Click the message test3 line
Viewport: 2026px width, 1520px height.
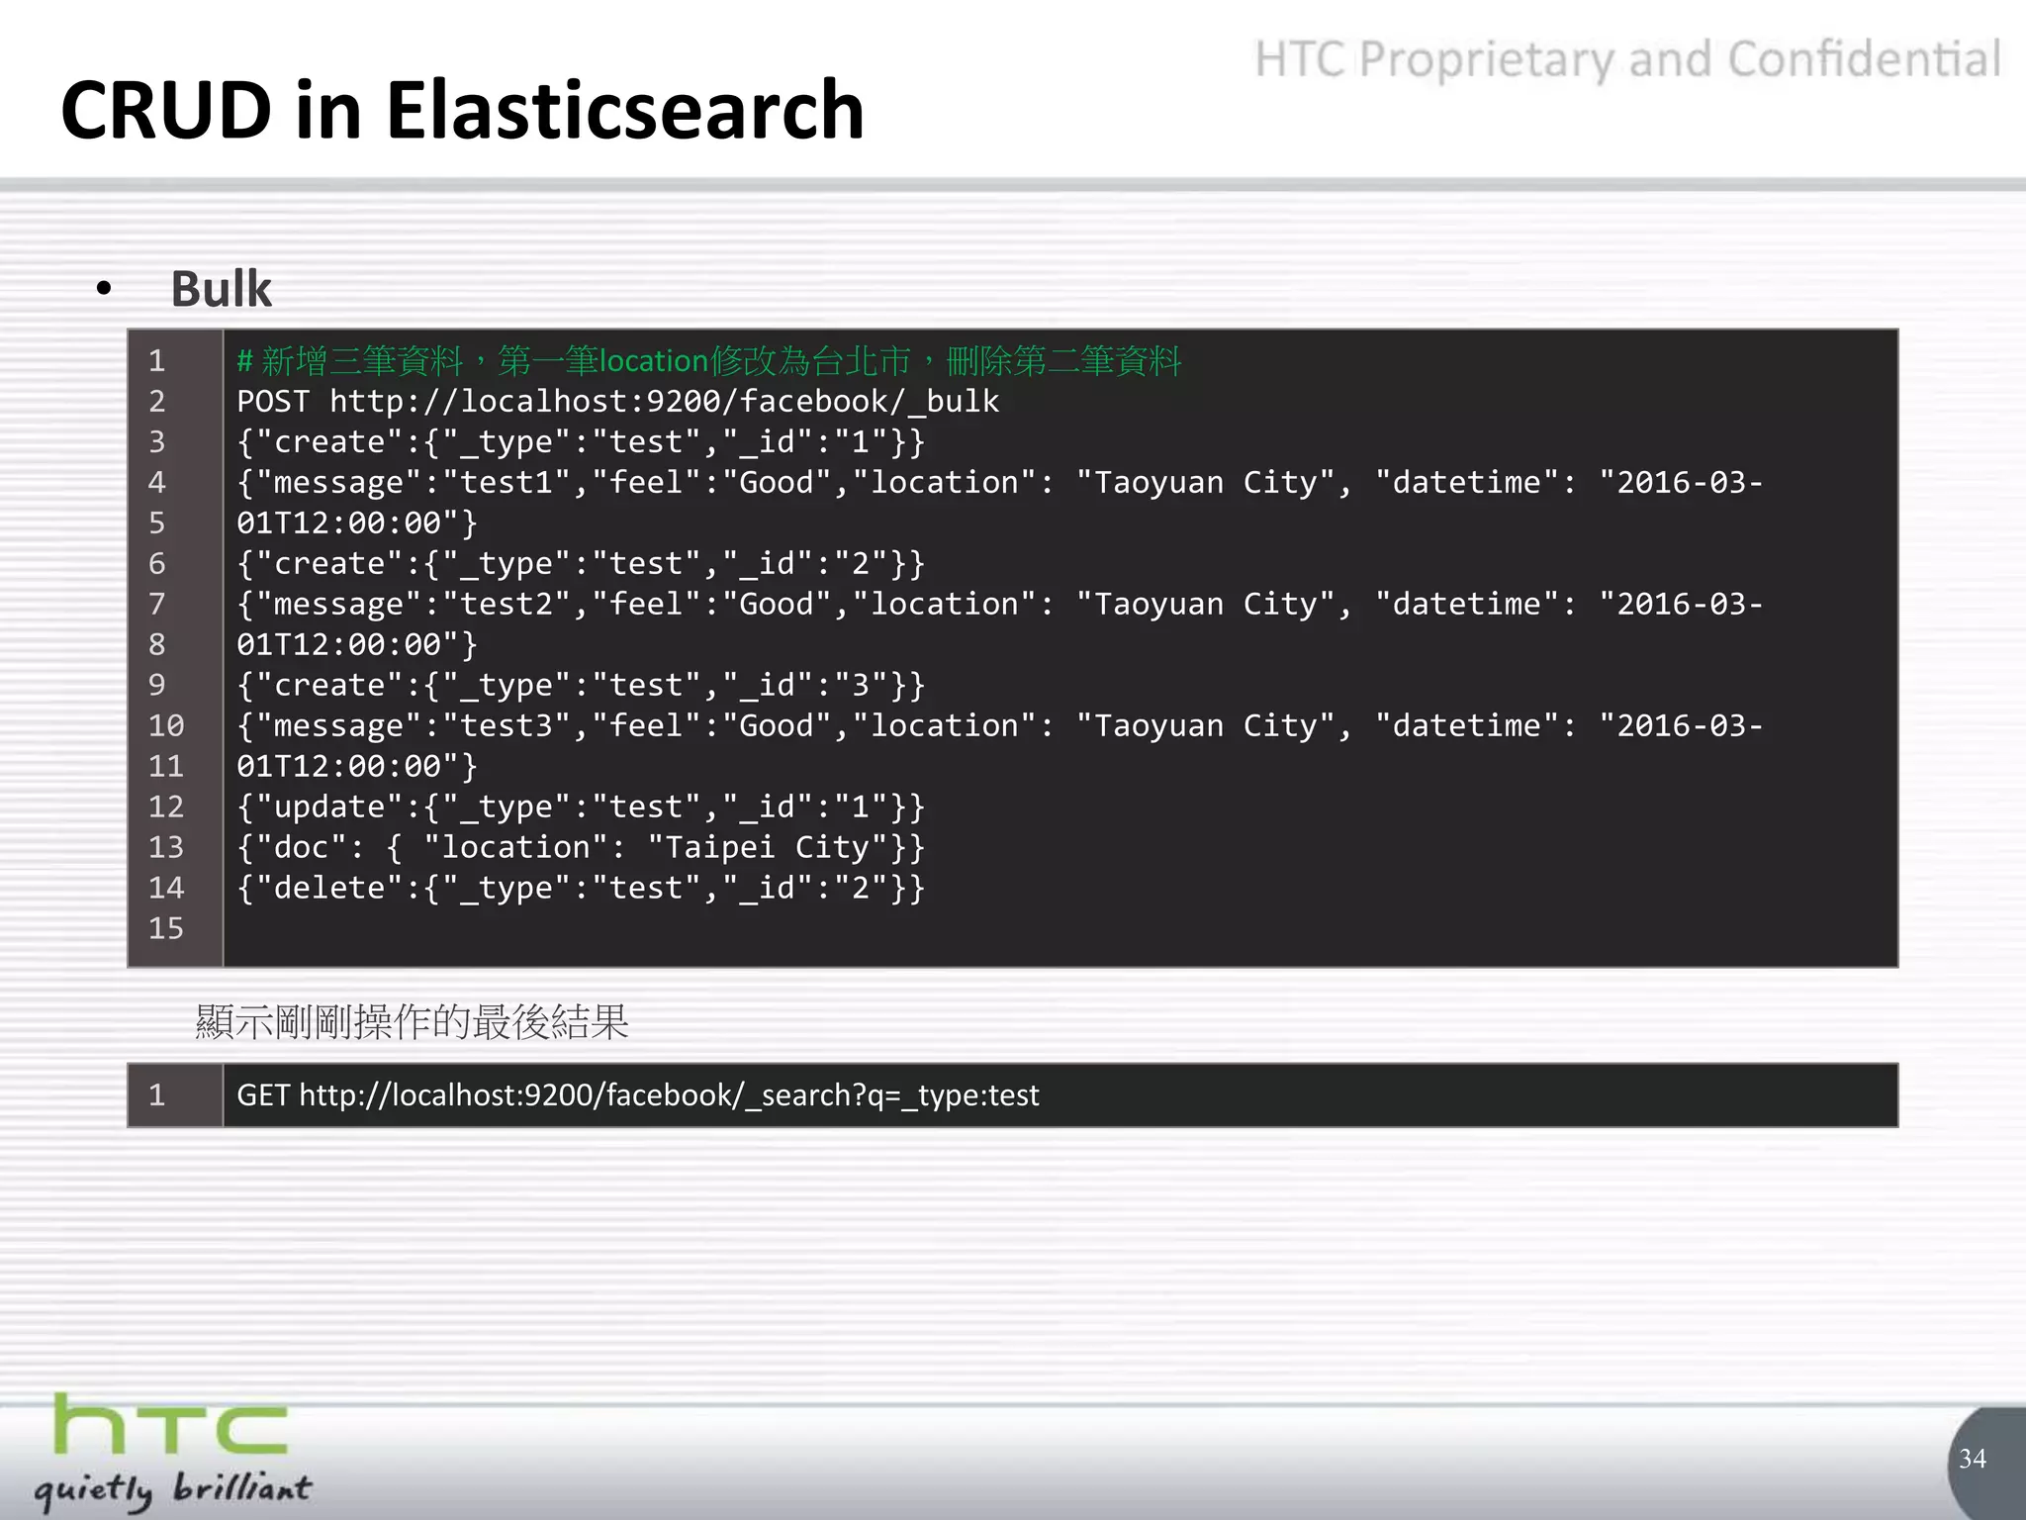pyautogui.click(x=999, y=726)
